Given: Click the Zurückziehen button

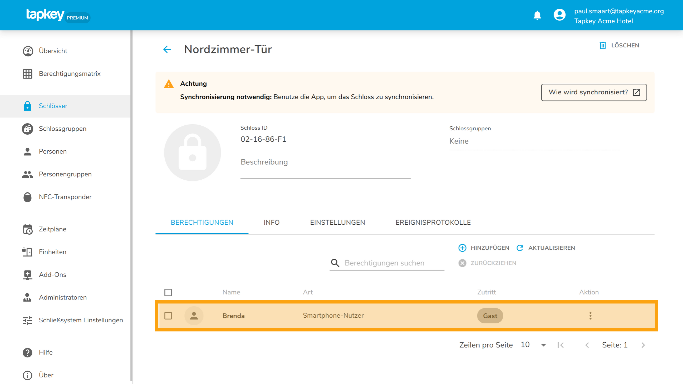Looking at the screenshot, I should coord(487,263).
